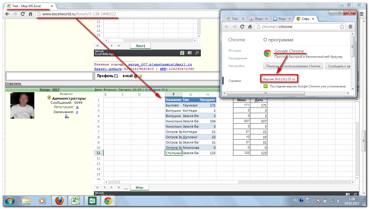Jump to last sheet in the Лист1 workbook
This screenshot has height=209, width=369.
[x=119, y=46]
